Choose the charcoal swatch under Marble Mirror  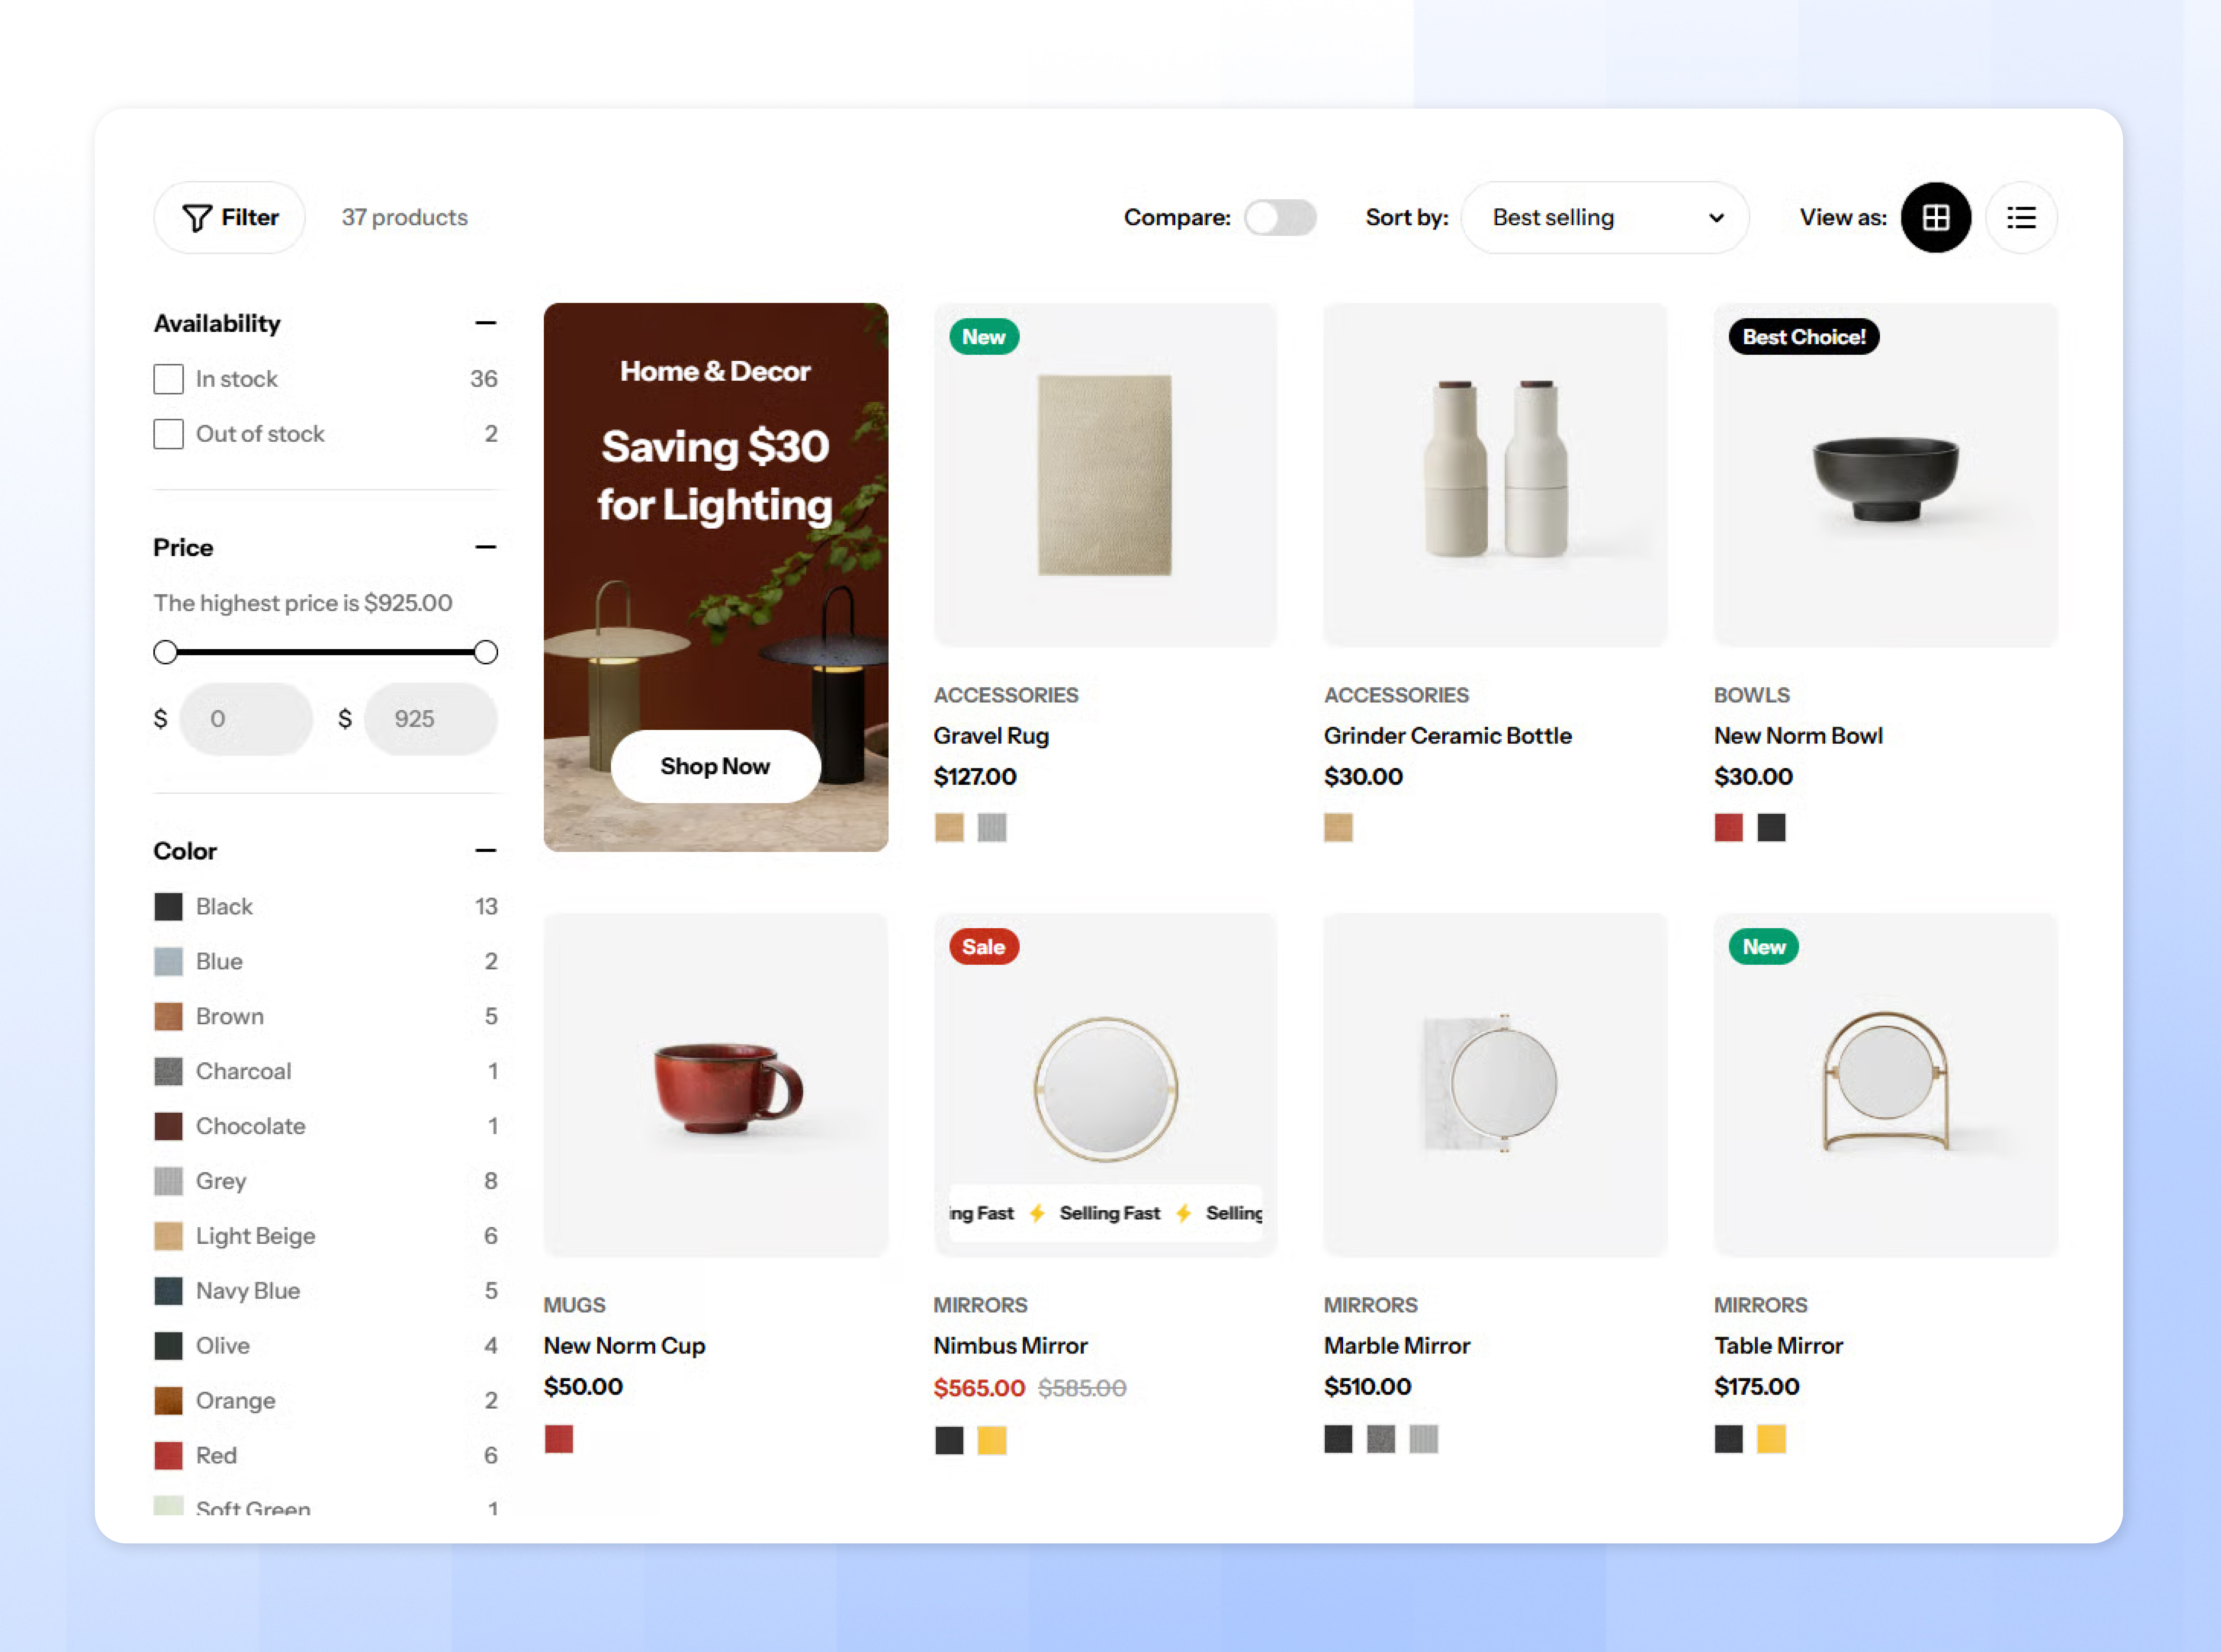(x=1381, y=1439)
